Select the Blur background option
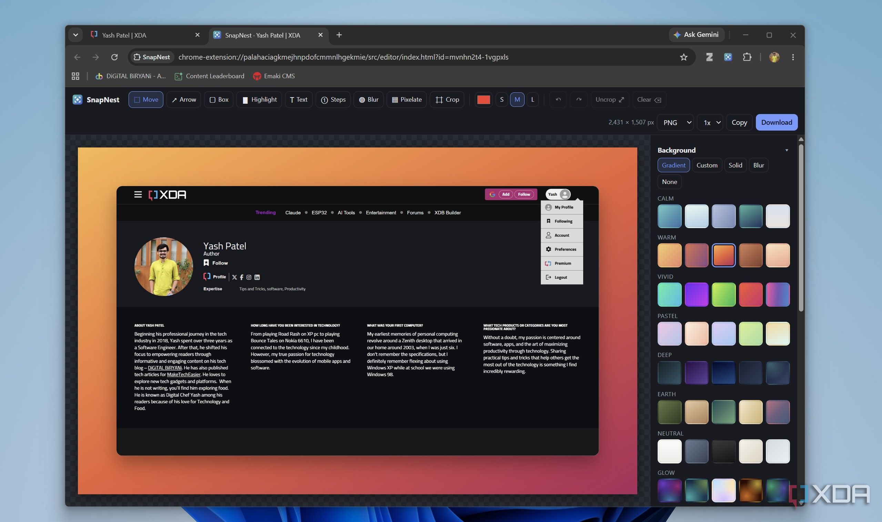The height and width of the screenshot is (522, 882). pyautogui.click(x=759, y=165)
